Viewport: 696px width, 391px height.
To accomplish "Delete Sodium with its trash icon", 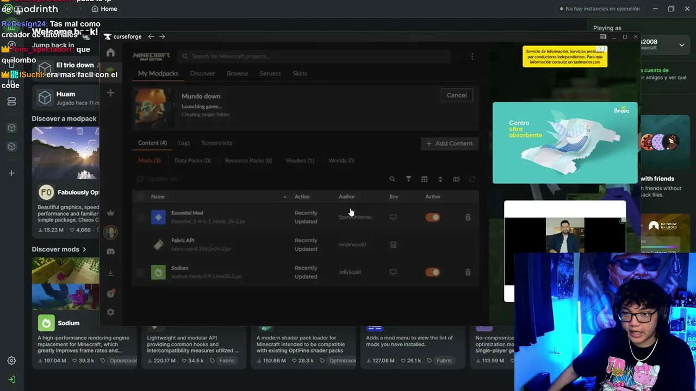I will click(x=468, y=272).
